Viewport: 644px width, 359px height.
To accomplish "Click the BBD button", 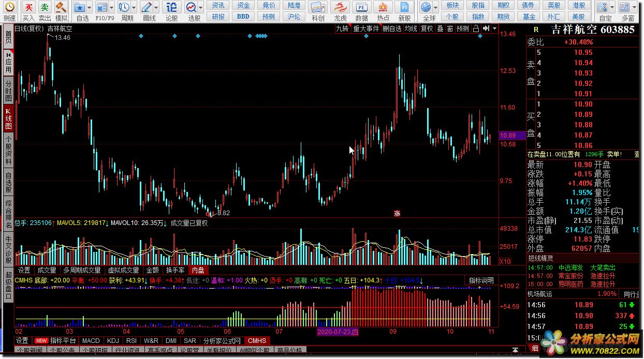I will [x=243, y=16].
